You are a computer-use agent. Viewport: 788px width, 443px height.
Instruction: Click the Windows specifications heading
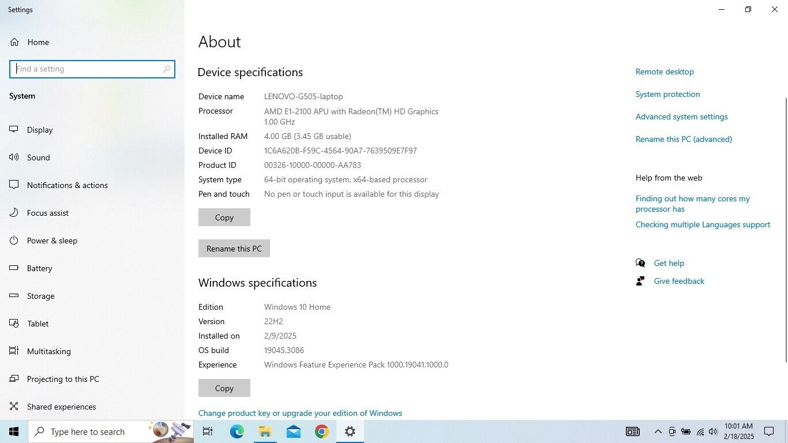pos(257,283)
